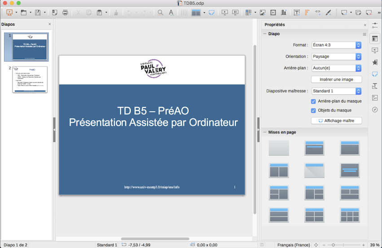Click the zoom slider handle
This screenshot has height=248, width=382.
coord(333,245)
